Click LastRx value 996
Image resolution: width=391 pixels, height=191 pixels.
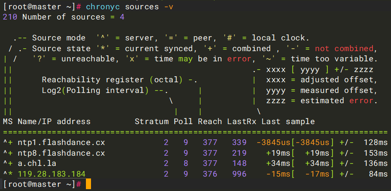pyautogui.click(x=240, y=174)
